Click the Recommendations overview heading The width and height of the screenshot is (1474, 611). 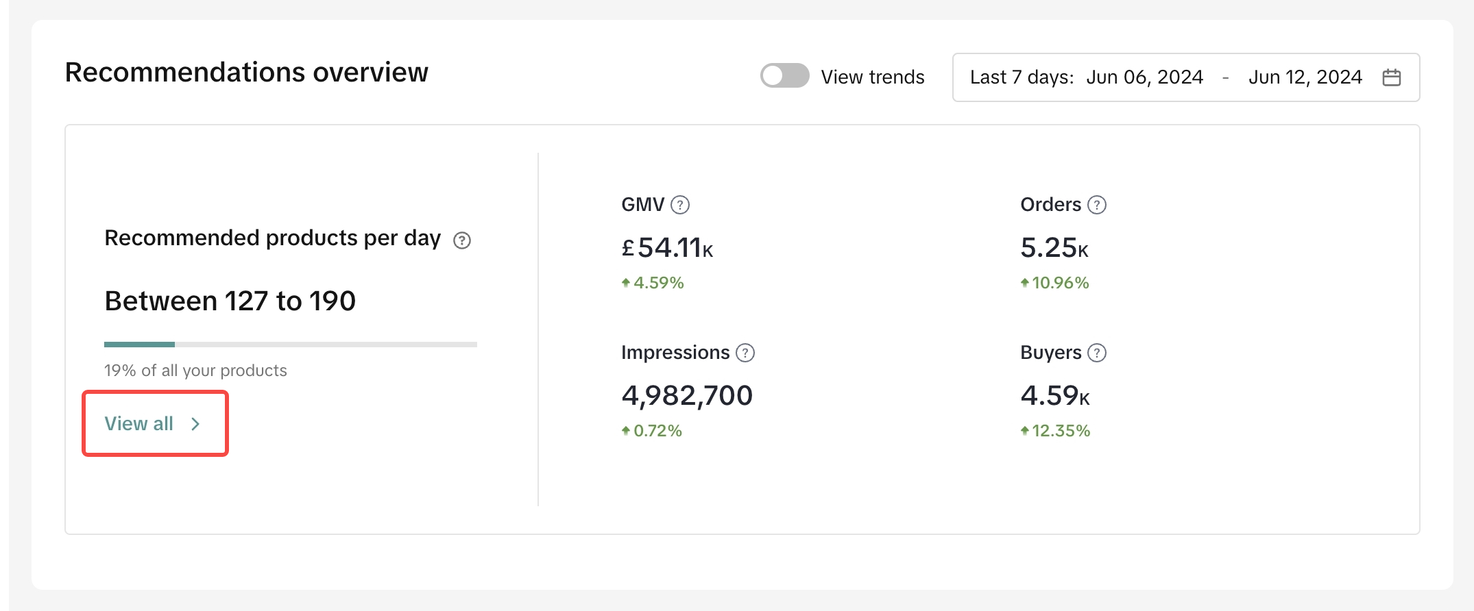pyautogui.click(x=246, y=73)
